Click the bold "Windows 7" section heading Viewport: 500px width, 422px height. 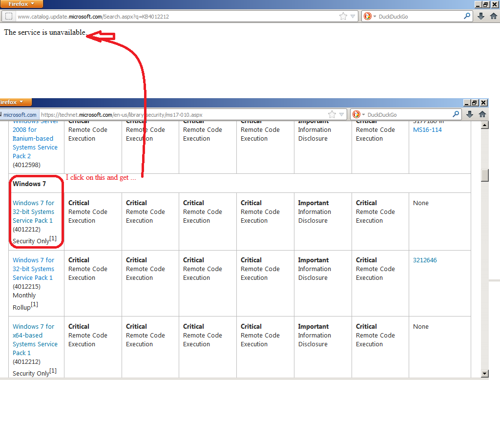[x=29, y=184]
